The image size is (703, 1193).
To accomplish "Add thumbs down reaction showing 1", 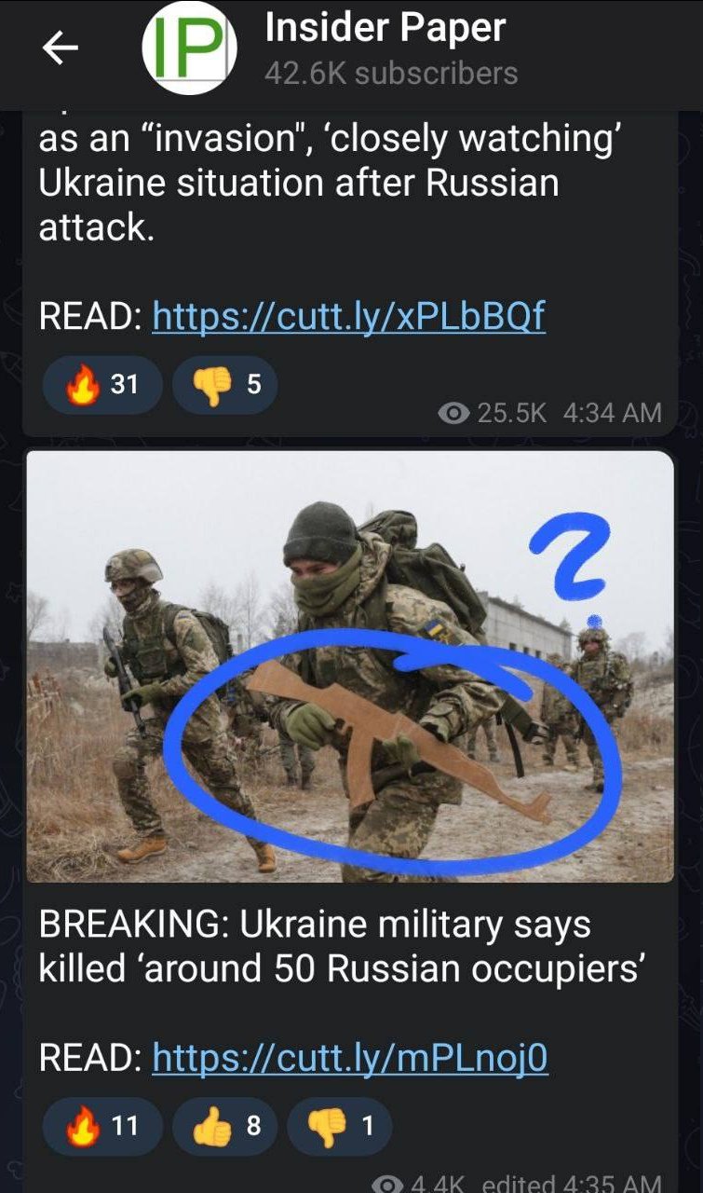I will [x=340, y=1126].
